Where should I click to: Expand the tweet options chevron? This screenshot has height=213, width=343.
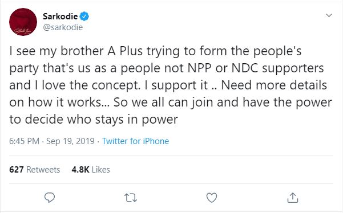coord(329,15)
